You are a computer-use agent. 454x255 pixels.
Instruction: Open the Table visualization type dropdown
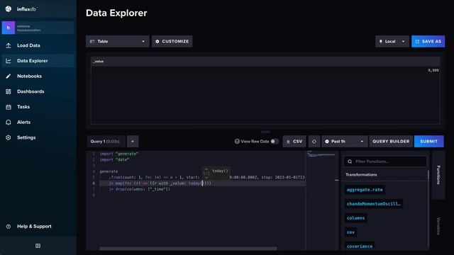point(118,41)
